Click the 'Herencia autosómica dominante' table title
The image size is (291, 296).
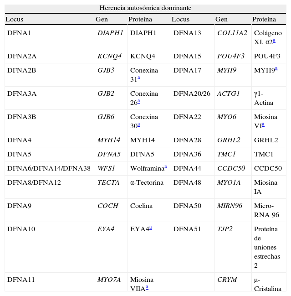[x=146, y=8]
